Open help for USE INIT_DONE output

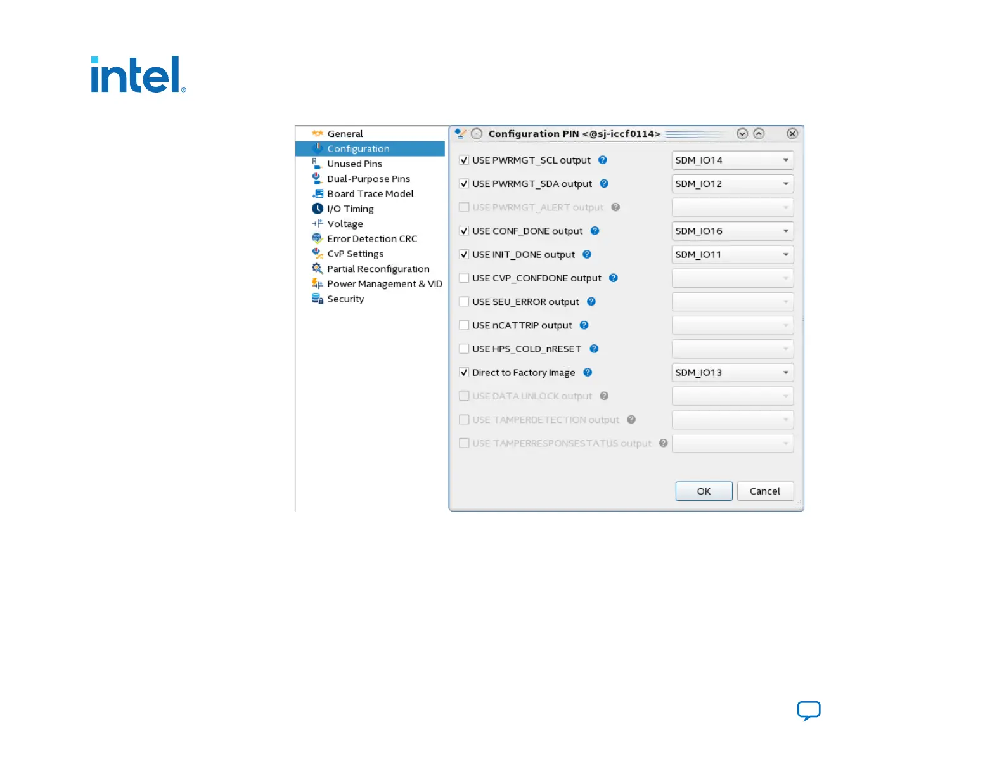tap(587, 254)
